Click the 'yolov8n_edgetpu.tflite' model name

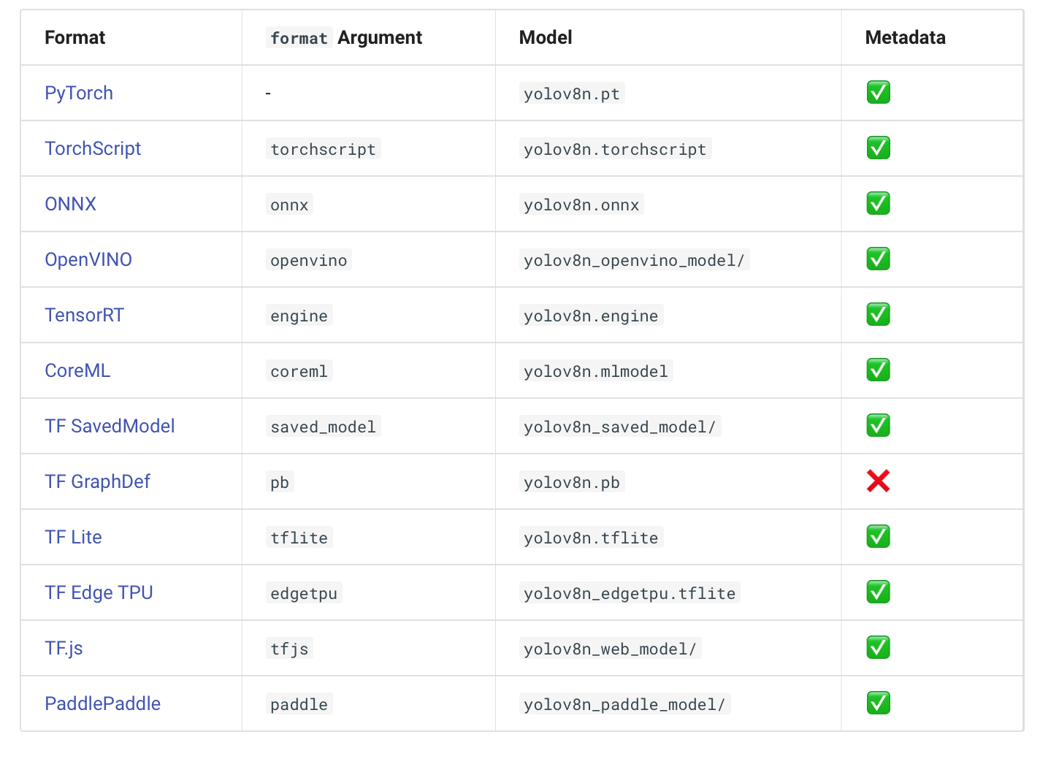click(630, 593)
